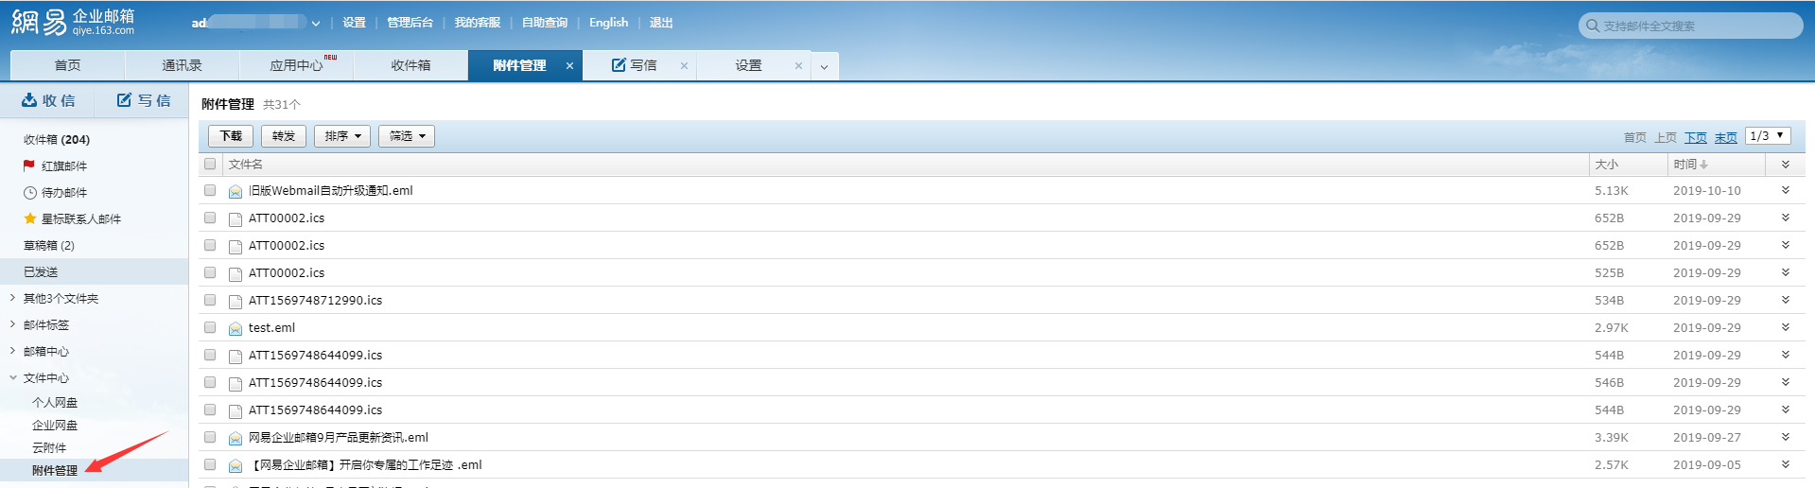
Task: Switch to the 通讯录 tab
Action: [x=182, y=65]
